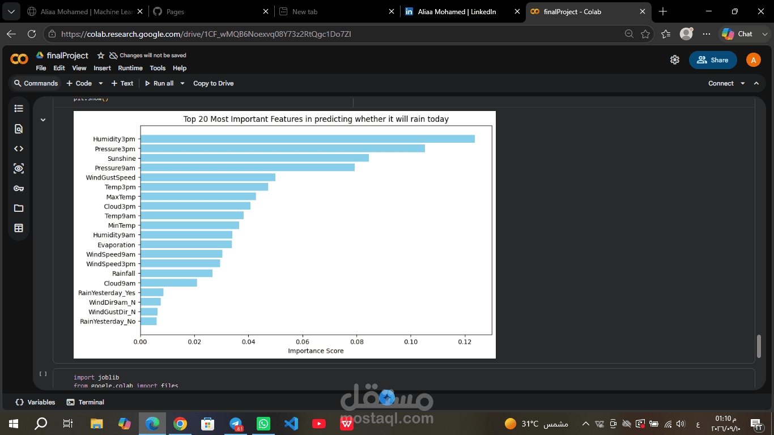Open Telegram from taskbar

[236, 423]
